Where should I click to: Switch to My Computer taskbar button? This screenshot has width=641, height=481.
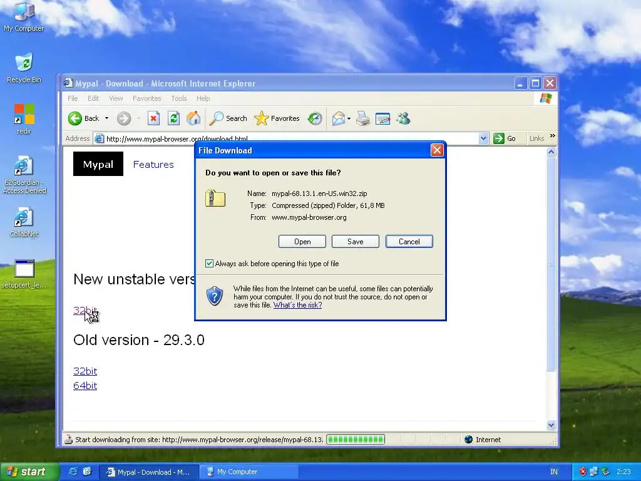pyautogui.click(x=249, y=472)
